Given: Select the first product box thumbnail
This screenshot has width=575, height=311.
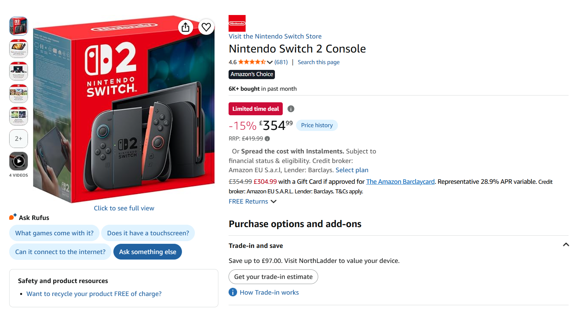Looking at the screenshot, I should pos(18,26).
